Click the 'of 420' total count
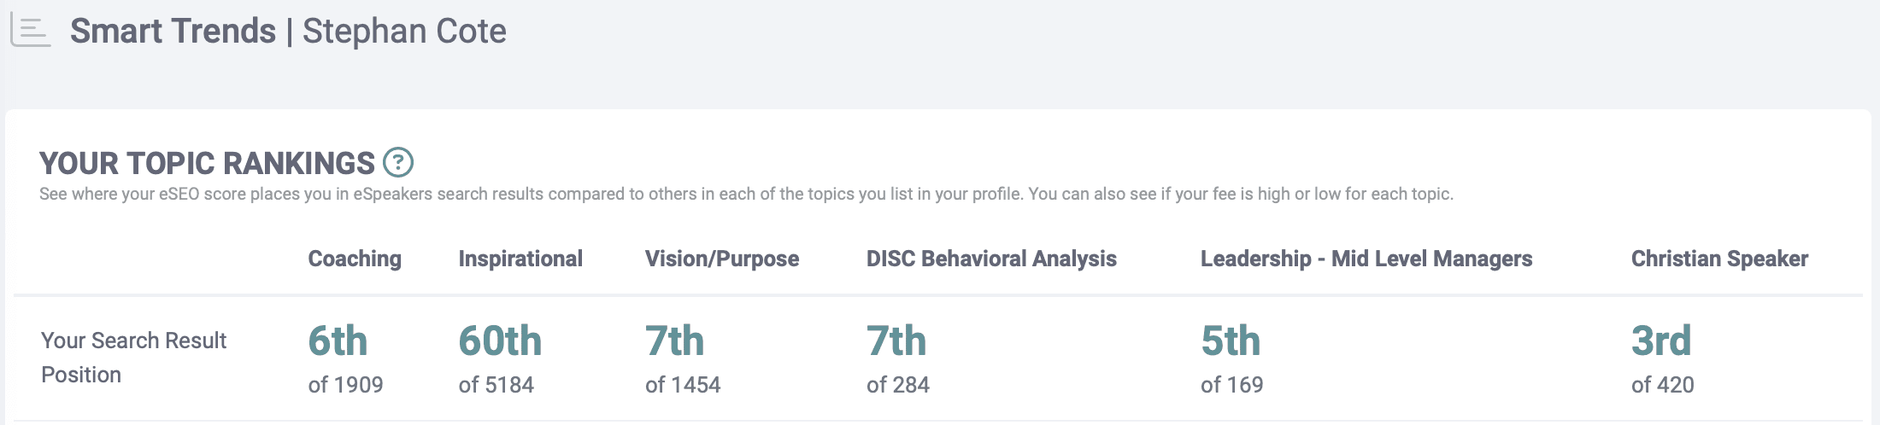The height and width of the screenshot is (425, 1880). pos(1662,385)
